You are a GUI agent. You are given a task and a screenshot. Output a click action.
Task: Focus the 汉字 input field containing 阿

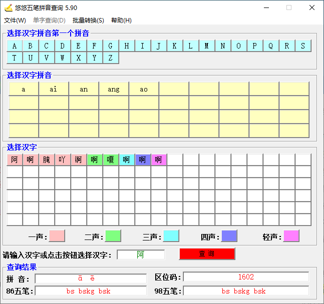[x=141, y=254]
